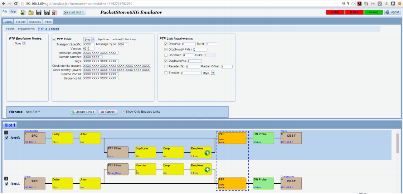Click the saved-password key icon in address bar

(x=348, y=4)
